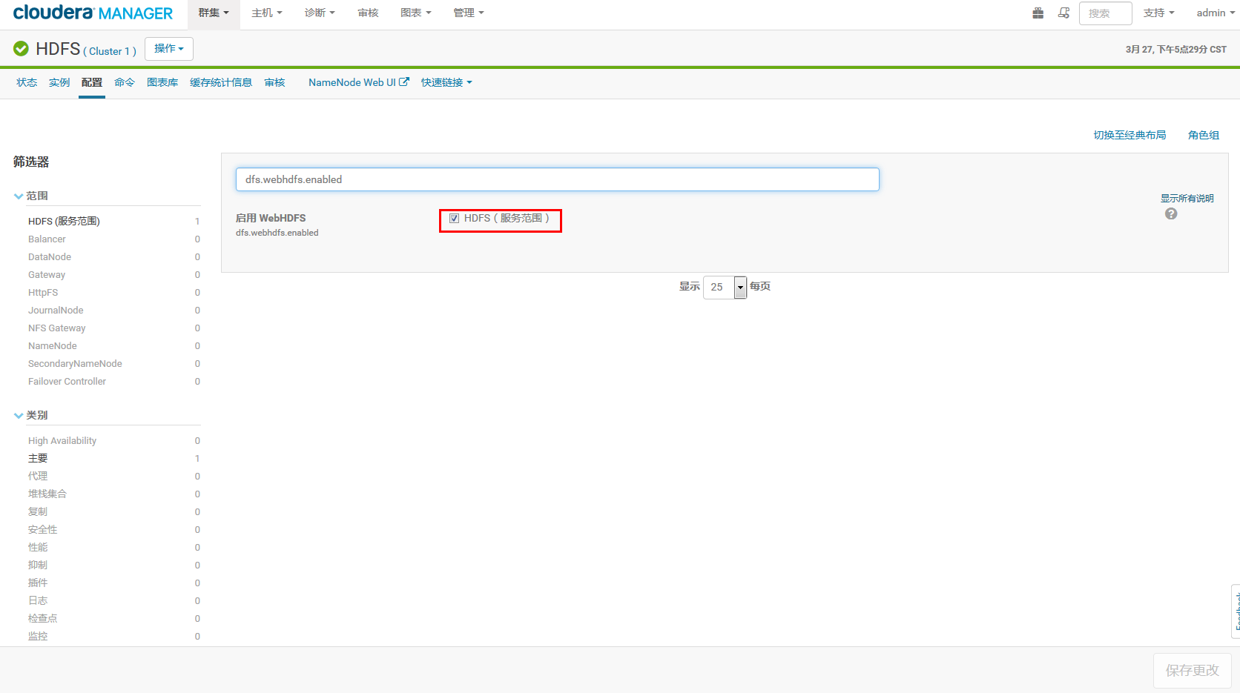Viewport: 1240px width, 693px height.
Task: Click 切换至经典布局 link
Action: [x=1129, y=135]
